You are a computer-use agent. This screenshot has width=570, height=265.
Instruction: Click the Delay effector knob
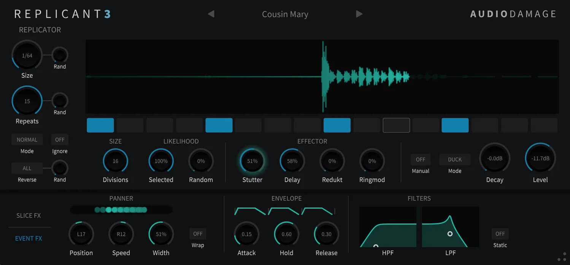pos(292,161)
